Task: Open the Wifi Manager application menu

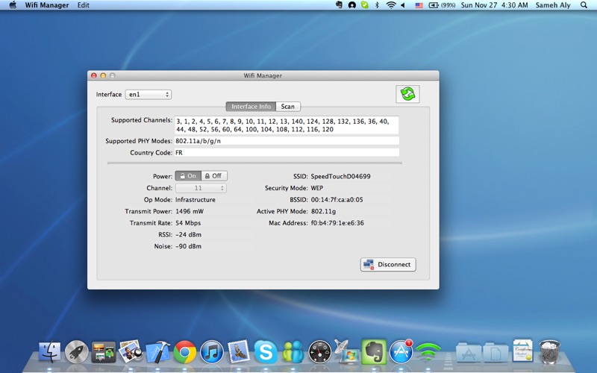Action: [x=46, y=5]
